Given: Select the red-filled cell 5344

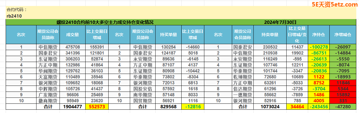Looking at the screenshot, I should 343,89.
